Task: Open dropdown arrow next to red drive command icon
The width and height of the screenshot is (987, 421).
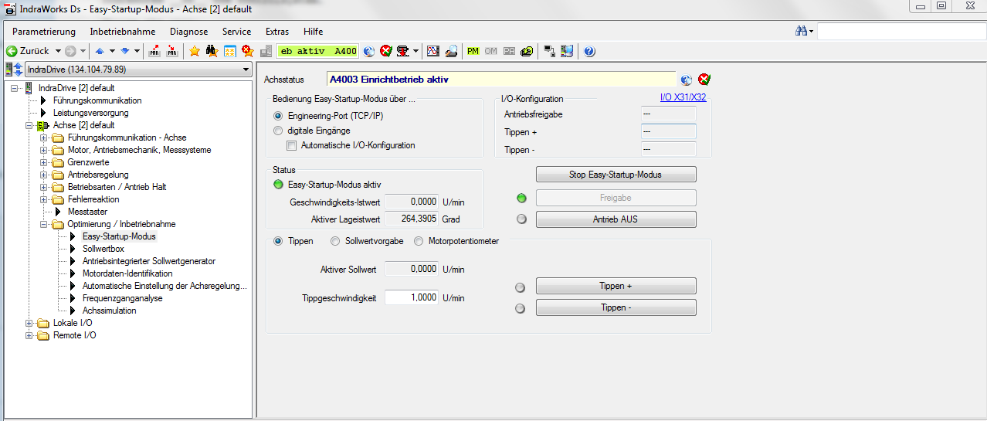Action: 416,51
